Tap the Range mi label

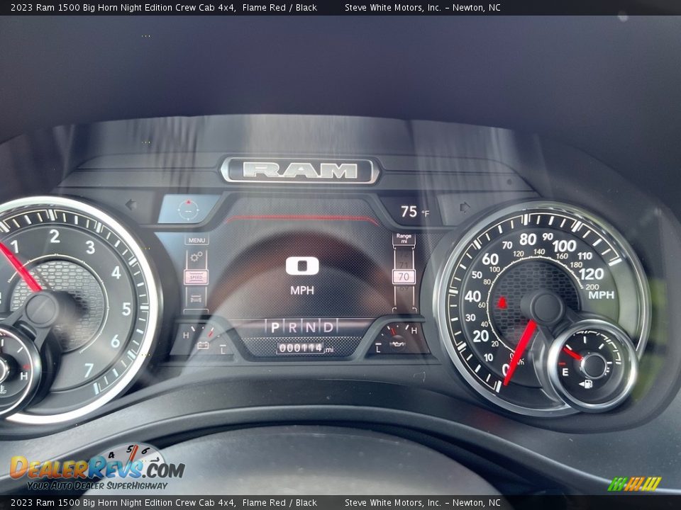click(x=404, y=239)
